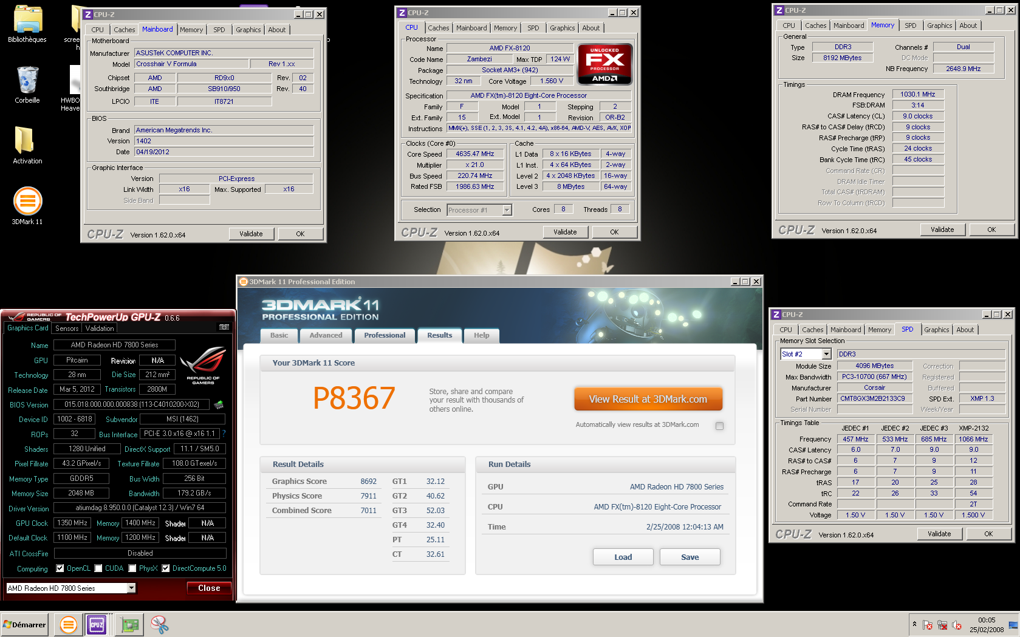Toggle the DirectCompute 5.0 checkbox

click(165, 568)
